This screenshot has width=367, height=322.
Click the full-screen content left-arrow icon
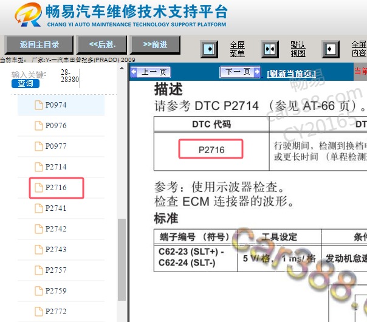click(x=331, y=49)
